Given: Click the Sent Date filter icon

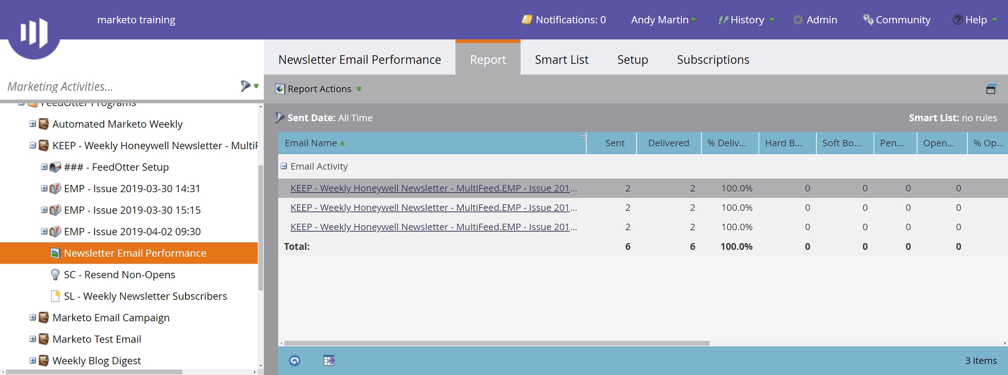Looking at the screenshot, I should (x=280, y=117).
